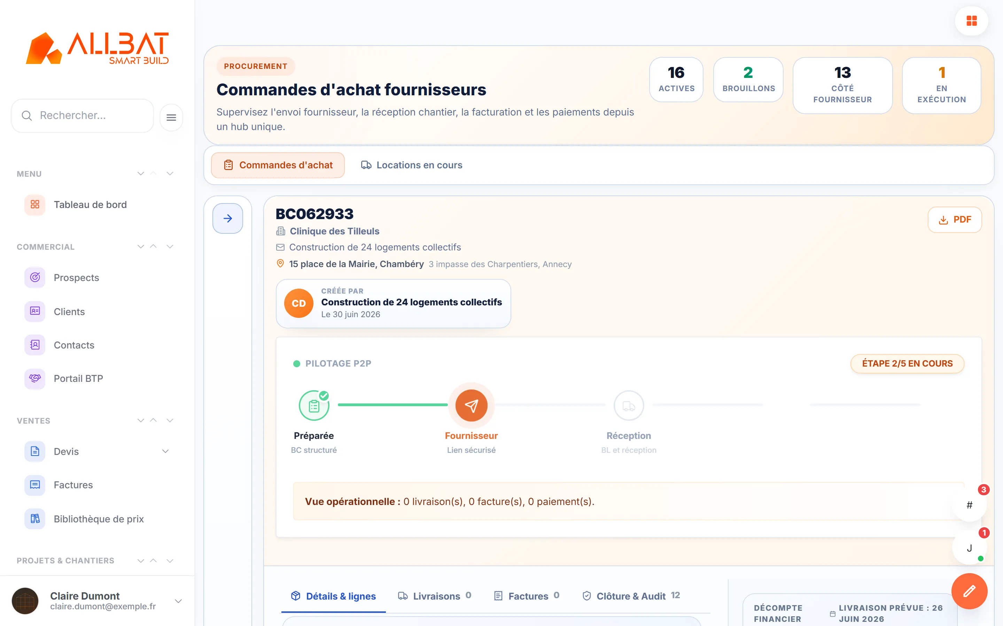The width and height of the screenshot is (1003, 626).
Task: Click Claire Dumont profile photo
Action: [x=25, y=601]
